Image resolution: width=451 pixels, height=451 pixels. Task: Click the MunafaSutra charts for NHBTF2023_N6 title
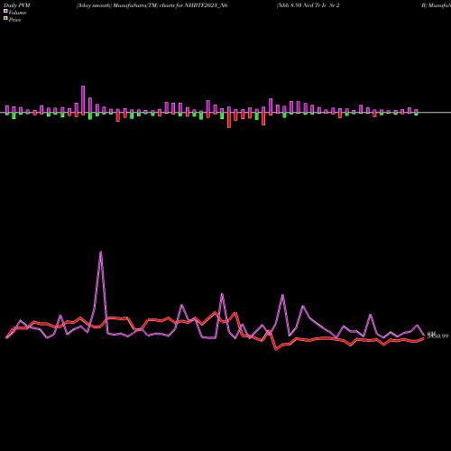pos(152,5)
